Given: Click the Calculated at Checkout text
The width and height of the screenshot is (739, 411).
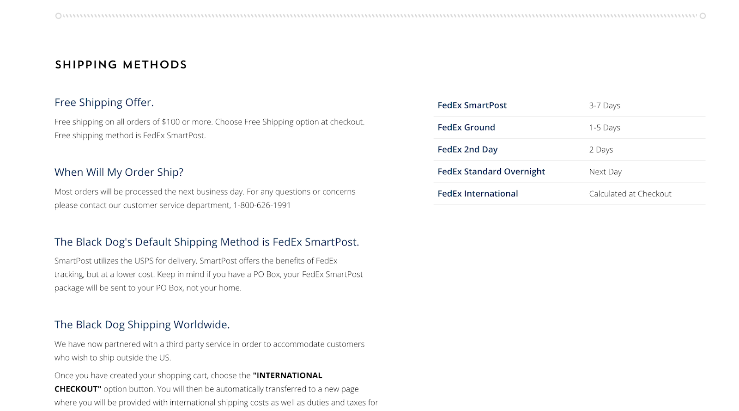Looking at the screenshot, I should [x=630, y=194].
